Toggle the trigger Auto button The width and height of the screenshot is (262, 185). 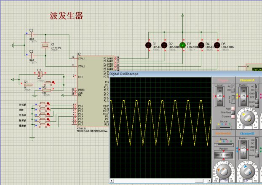tap(233, 108)
